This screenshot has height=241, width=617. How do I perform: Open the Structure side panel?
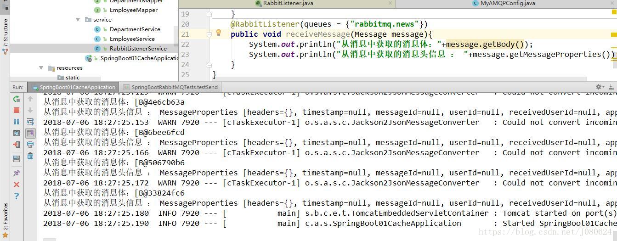pyautogui.click(x=5, y=37)
